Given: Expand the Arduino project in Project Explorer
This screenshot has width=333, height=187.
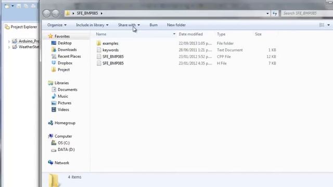Looking at the screenshot, I should (x=9, y=42).
